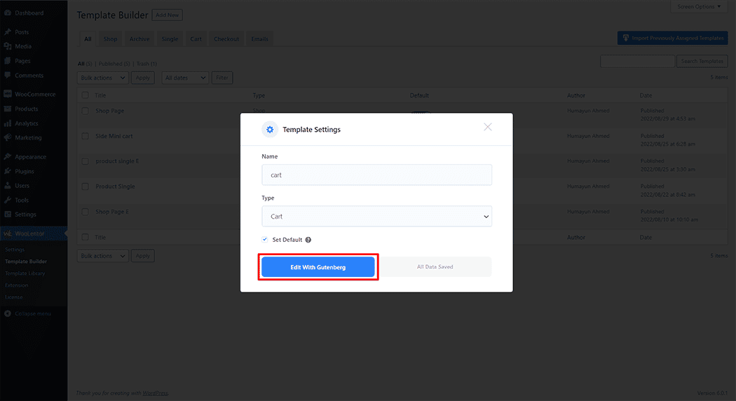
Task: Toggle the Set Default checkbox
Action: (x=265, y=240)
